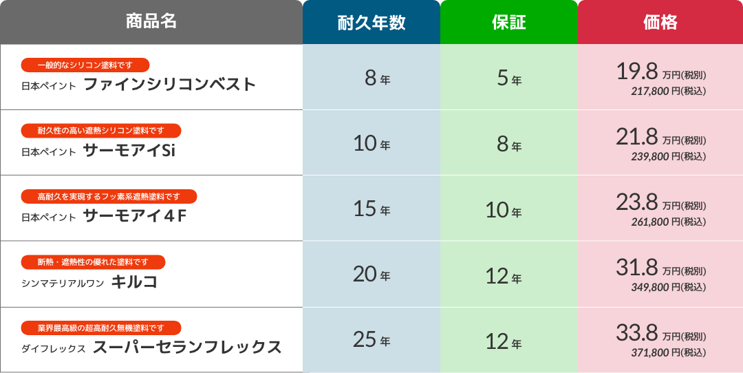Select the 15年 durability cell
The image size is (743, 373).
coord(371,208)
